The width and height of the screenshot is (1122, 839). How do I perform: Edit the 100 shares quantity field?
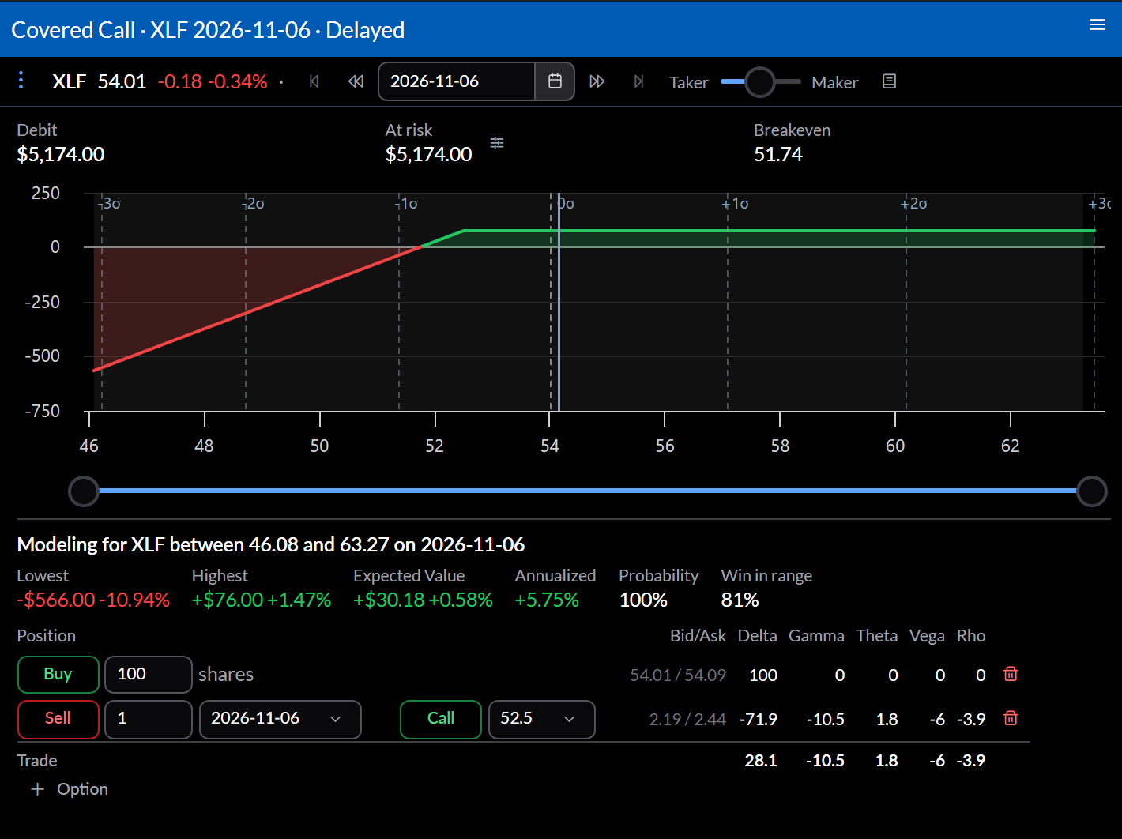pyautogui.click(x=149, y=674)
